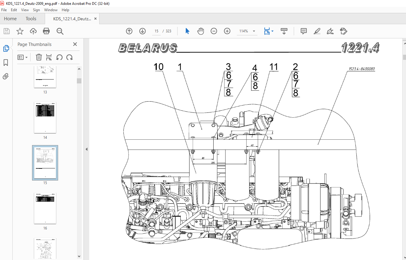The height and width of the screenshot is (260, 406).
Task: Select the arrow selection tool
Action: (x=187, y=31)
